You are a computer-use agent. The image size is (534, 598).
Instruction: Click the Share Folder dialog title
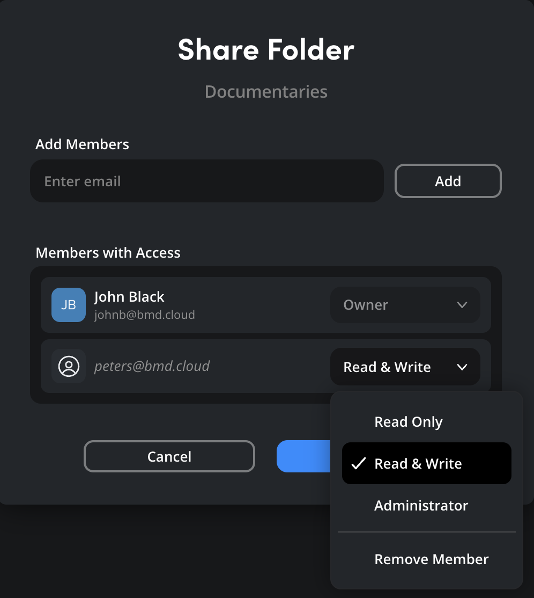coord(266,50)
